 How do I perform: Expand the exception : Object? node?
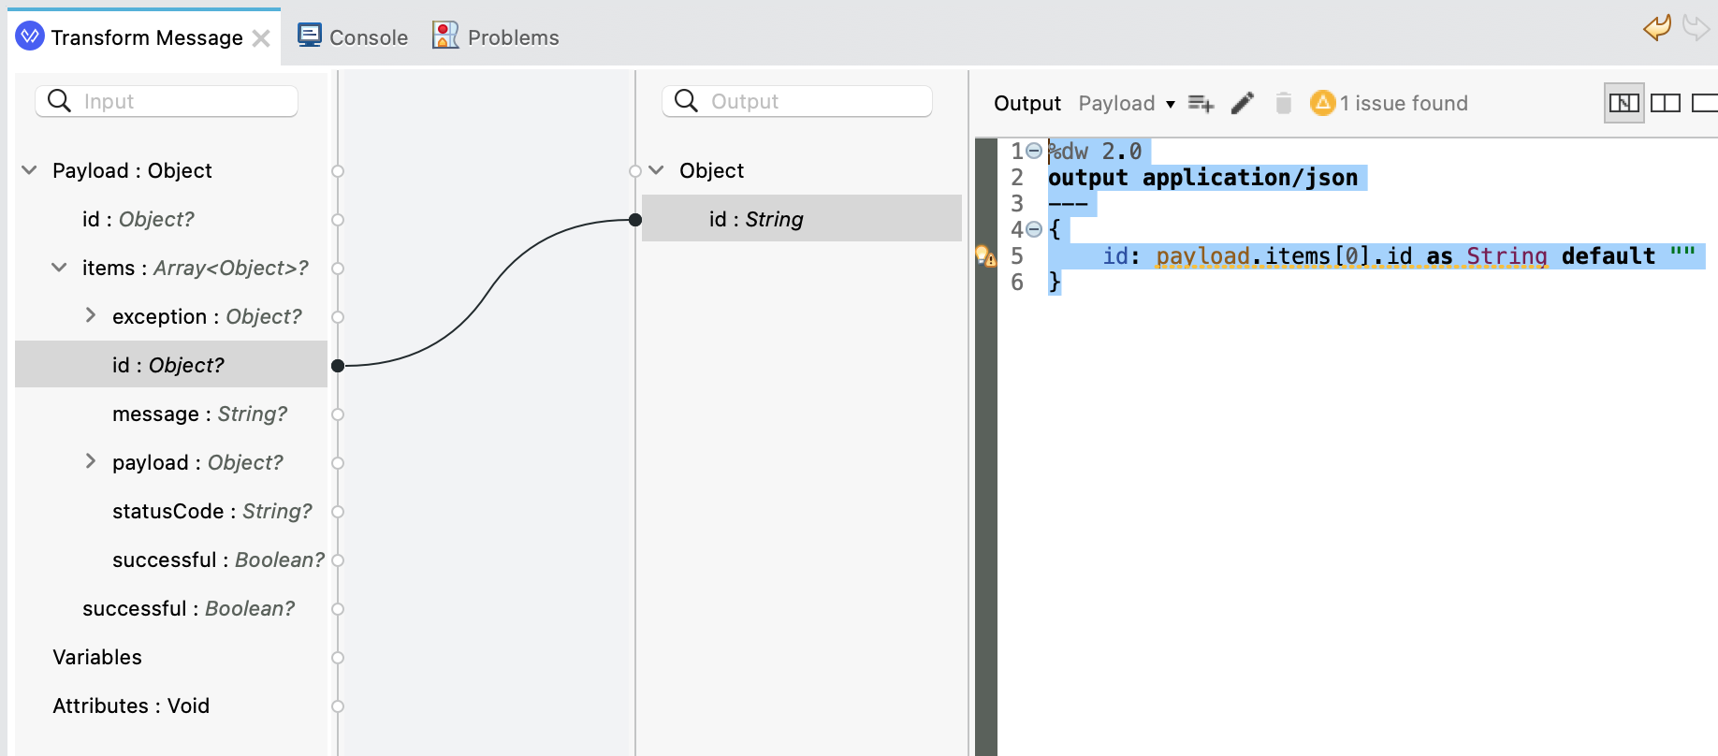pyautogui.click(x=90, y=316)
